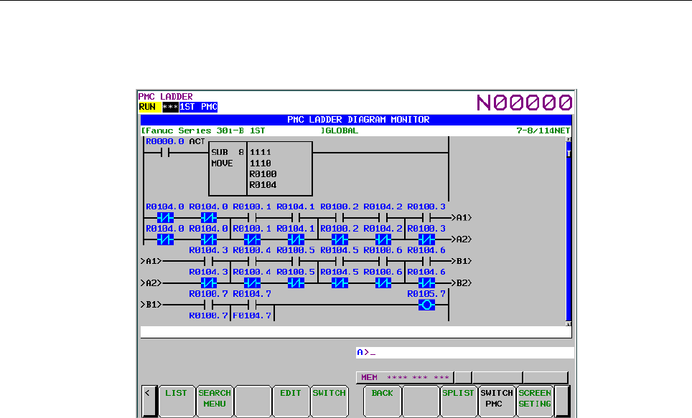692x418 pixels.
Task: Select R0104.1 contact on rung ending >A1>
Action: tap(296, 217)
